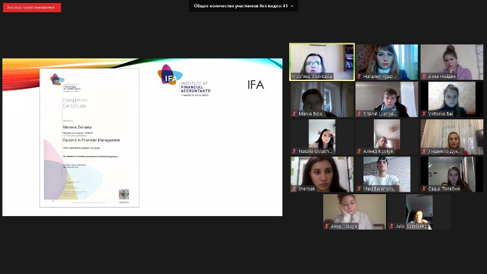This screenshot has width=487, height=274.
Task: Click muted mic icon beside Maria Biba
Action: pos(294,114)
